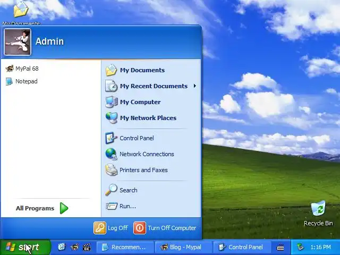
Task: Click the My Recent Documents clock icon
Action: pyautogui.click(x=111, y=86)
